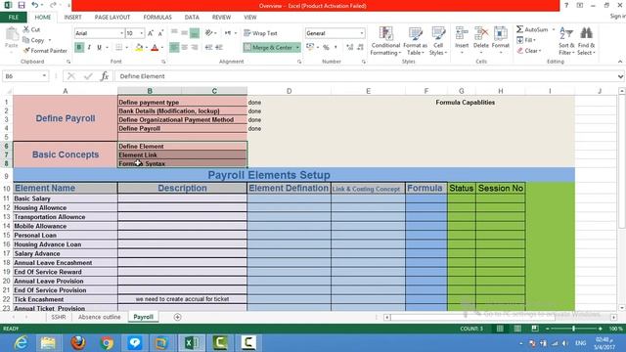Click the Fill button
Image resolution: width=626 pixels, height=352 pixels.
click(x=526, y=40)
